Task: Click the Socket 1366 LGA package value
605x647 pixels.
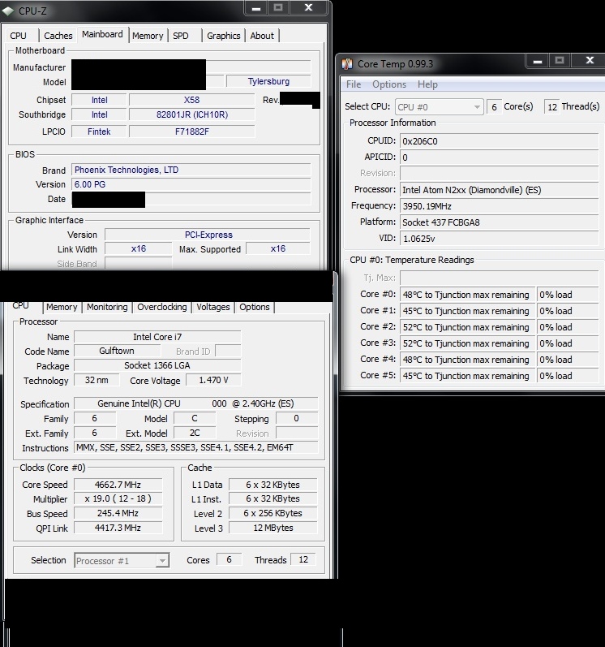Action: [x=157, y=365]
